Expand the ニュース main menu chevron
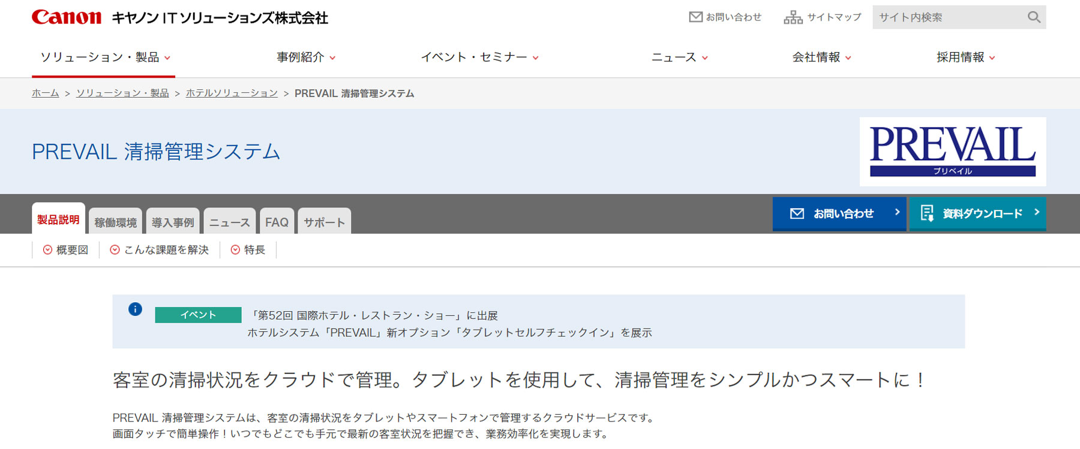The height and width of the screenshot is (449, 1080). (704, 58)
